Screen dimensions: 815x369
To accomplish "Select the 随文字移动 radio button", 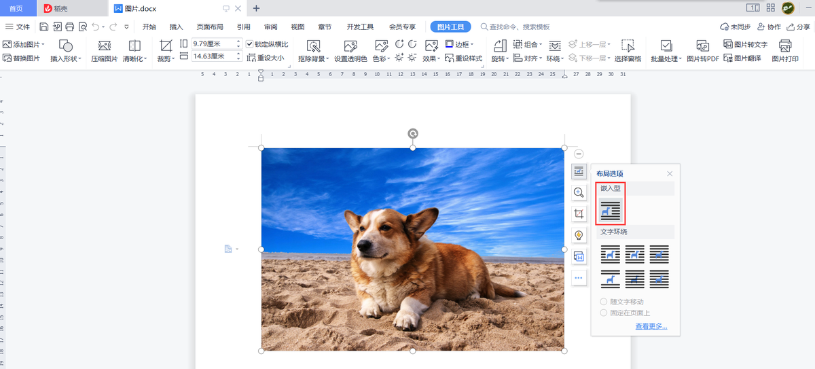I will 604,302.
